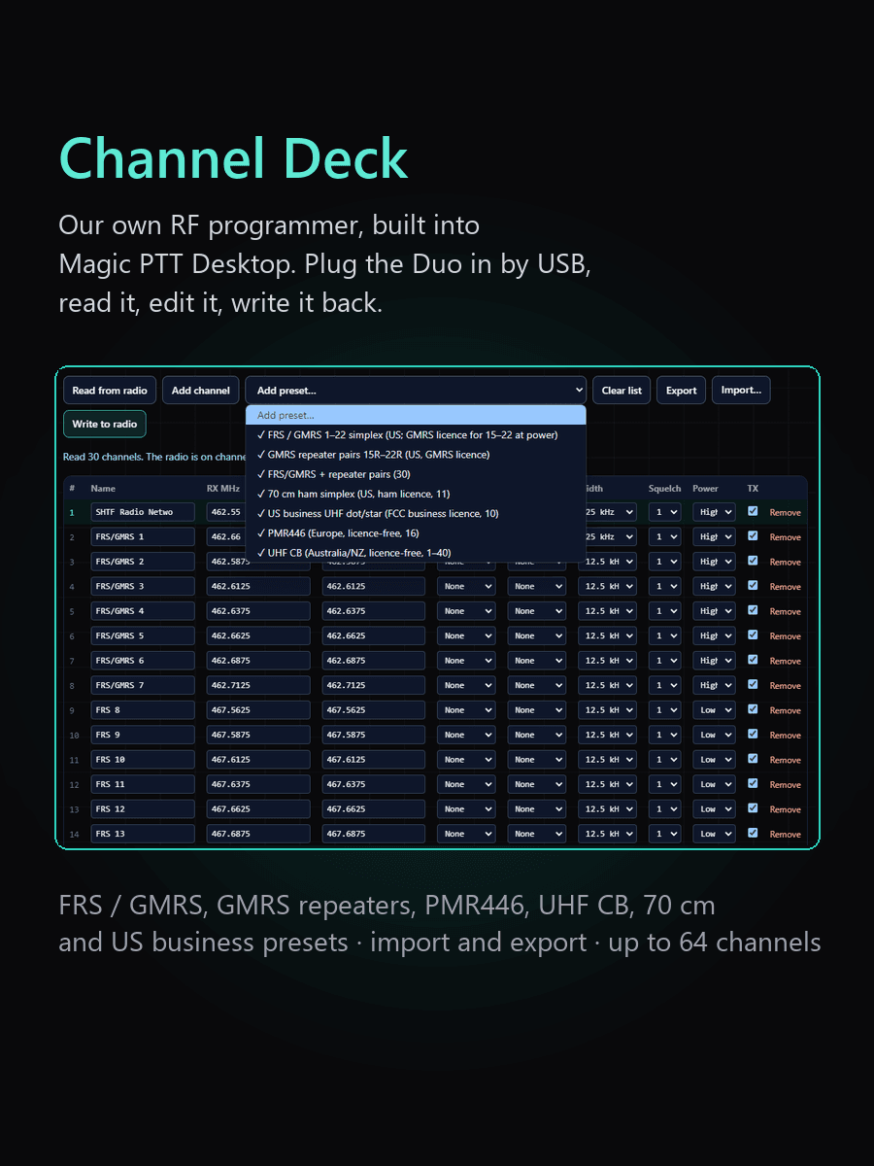Click RX MHz field for FRS/GMRS 3
The height and width of the screenshot is (1166, 874).
click(x=258, y=586)
